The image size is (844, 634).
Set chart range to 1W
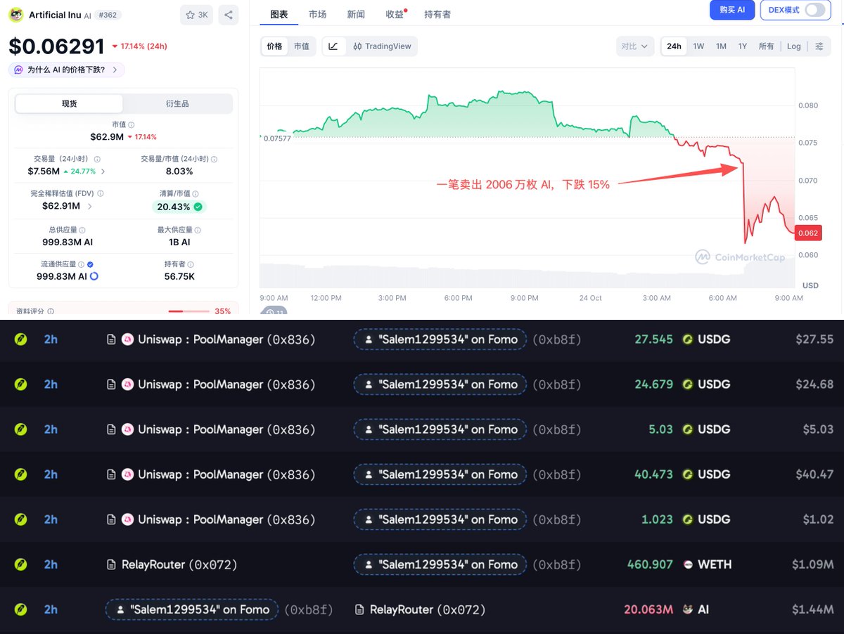(698, 46)
